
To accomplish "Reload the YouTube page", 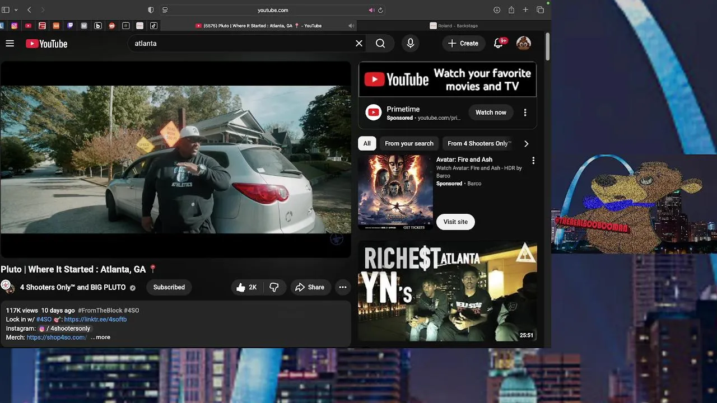I will 380,10.
